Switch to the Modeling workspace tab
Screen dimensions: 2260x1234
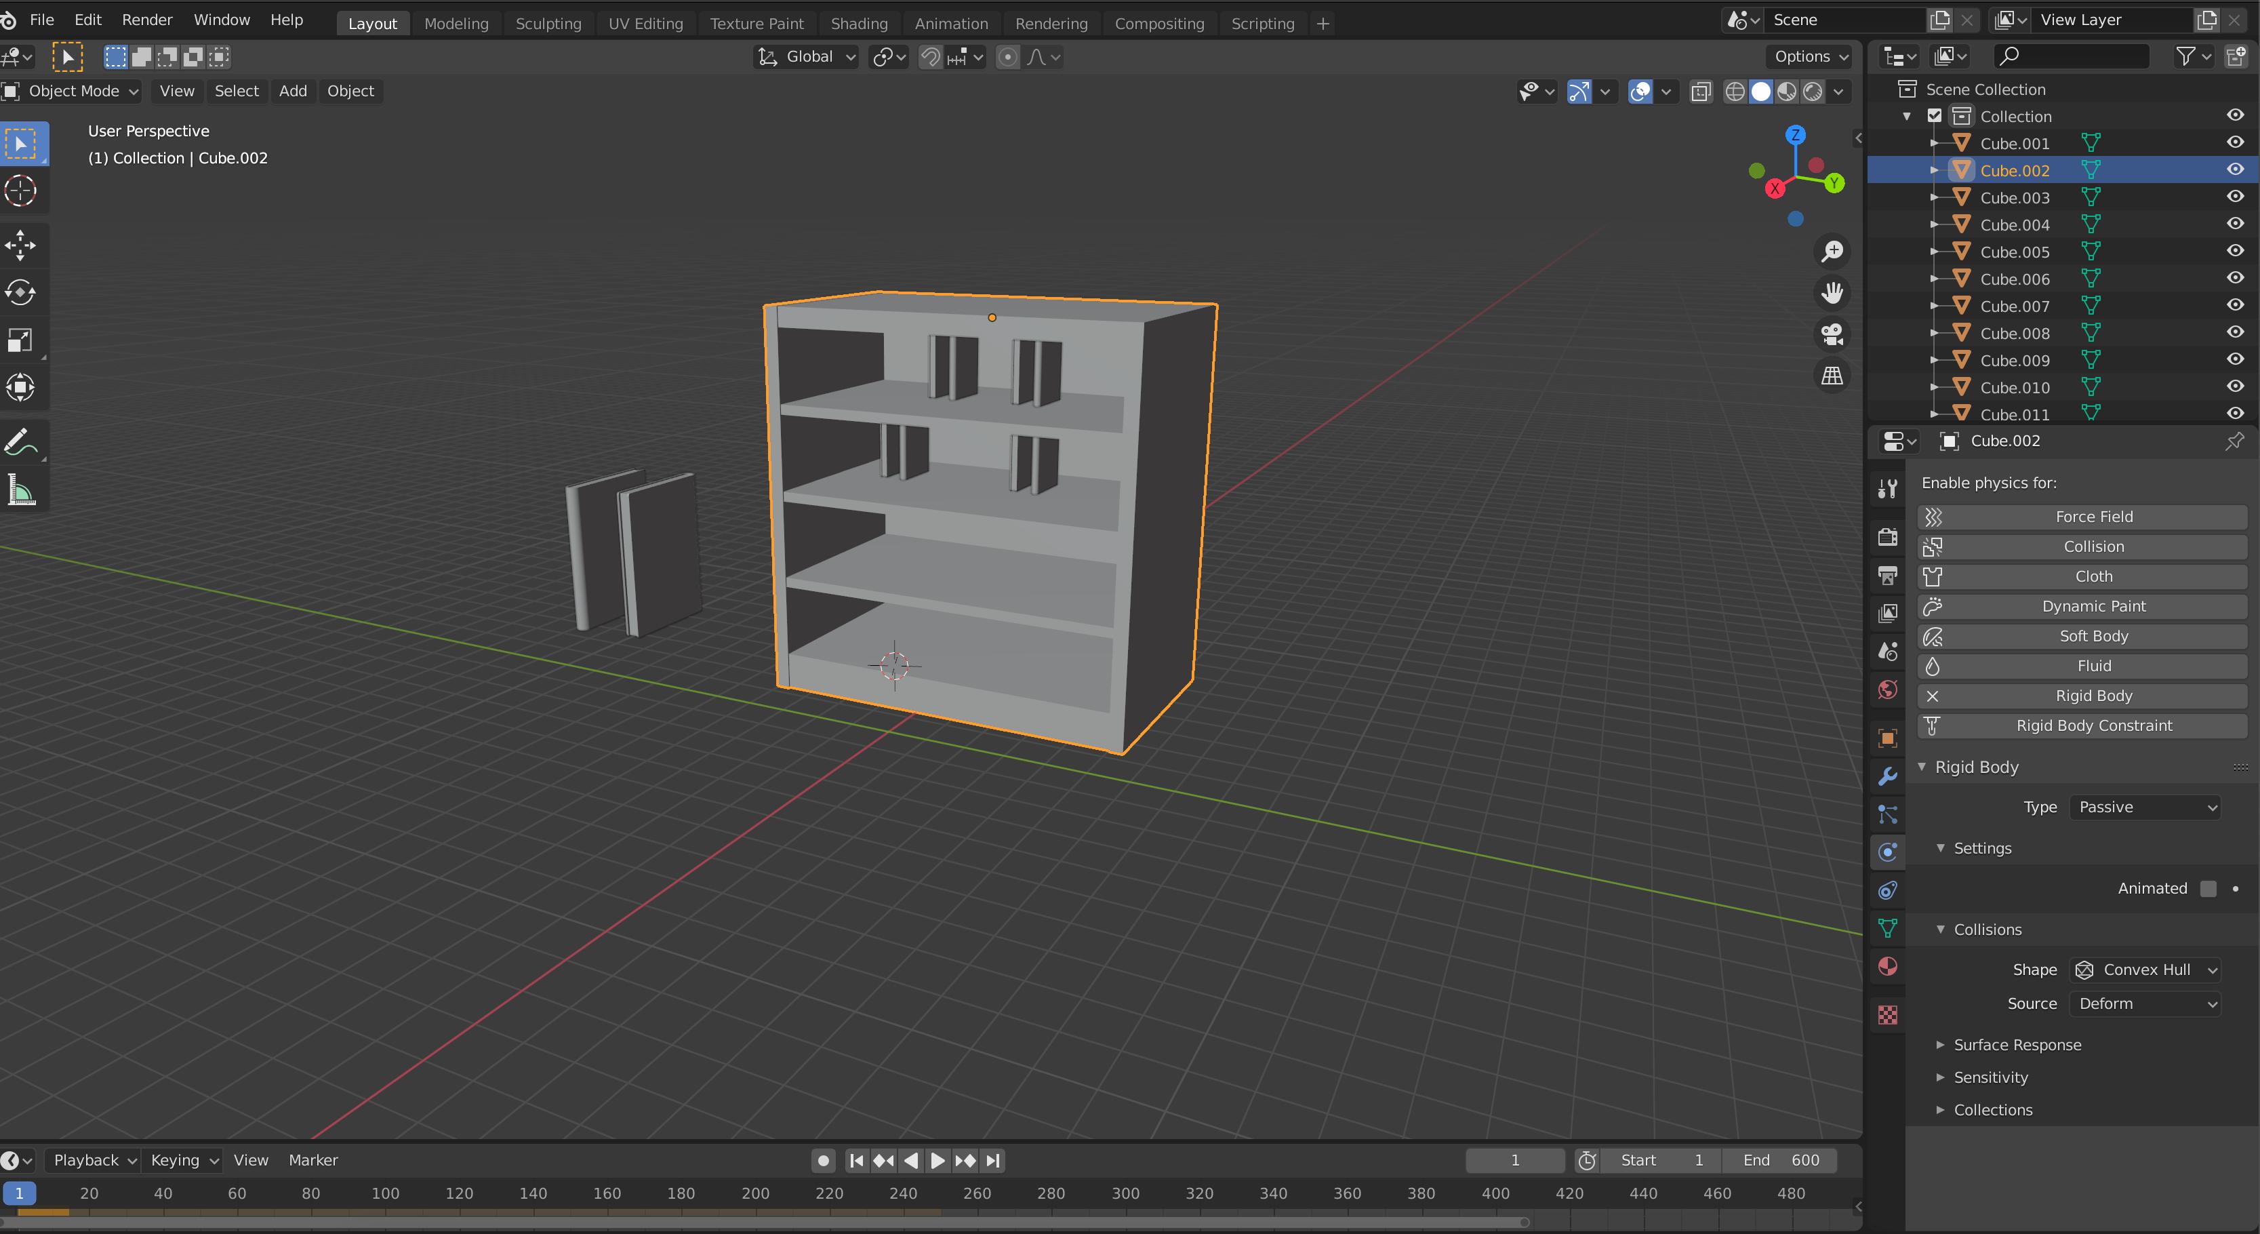coord(456,24)
